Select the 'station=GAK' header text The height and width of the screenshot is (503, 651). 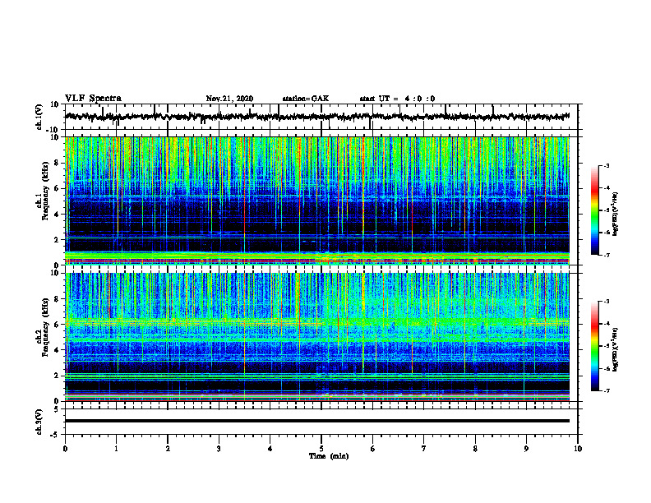(306, 99)
